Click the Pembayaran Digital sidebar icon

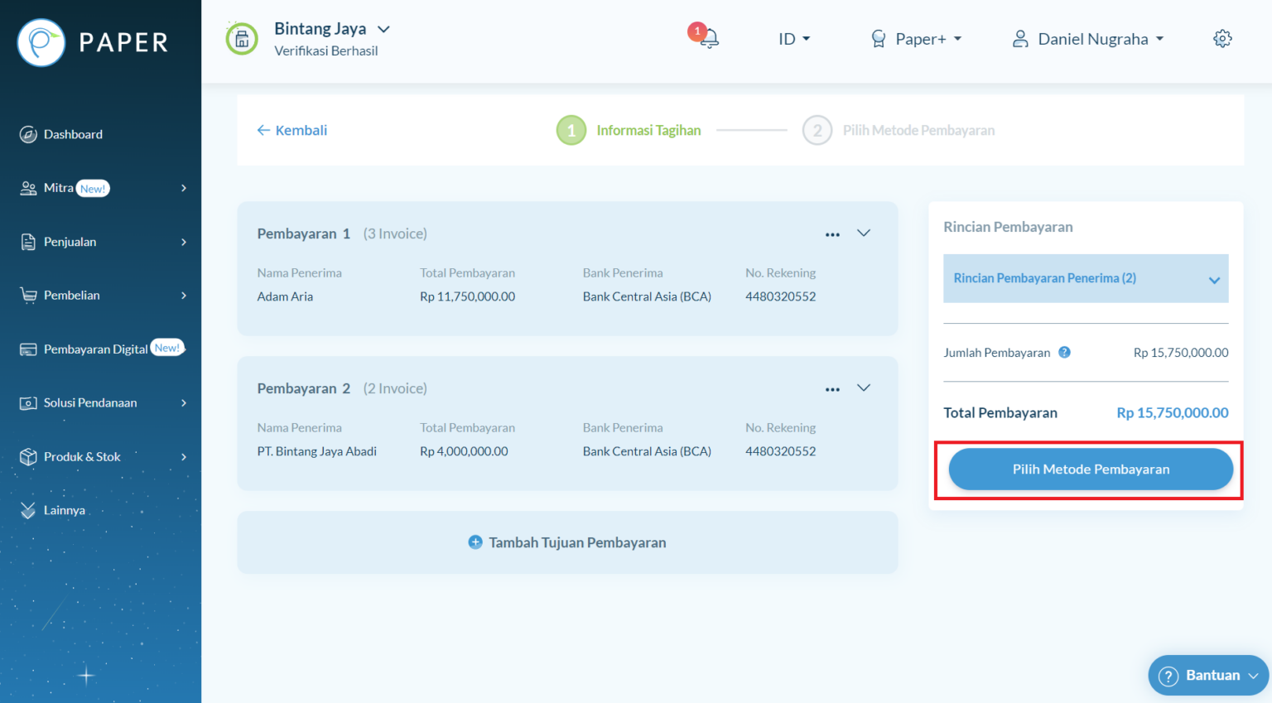[28, 349]
